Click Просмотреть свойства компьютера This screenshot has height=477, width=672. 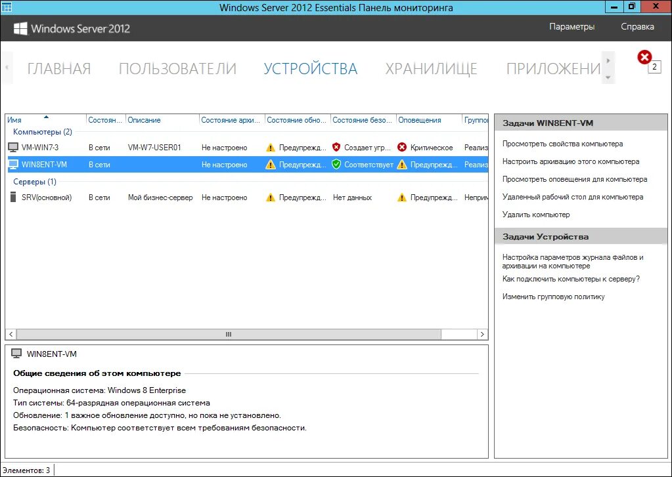[562, 144]
